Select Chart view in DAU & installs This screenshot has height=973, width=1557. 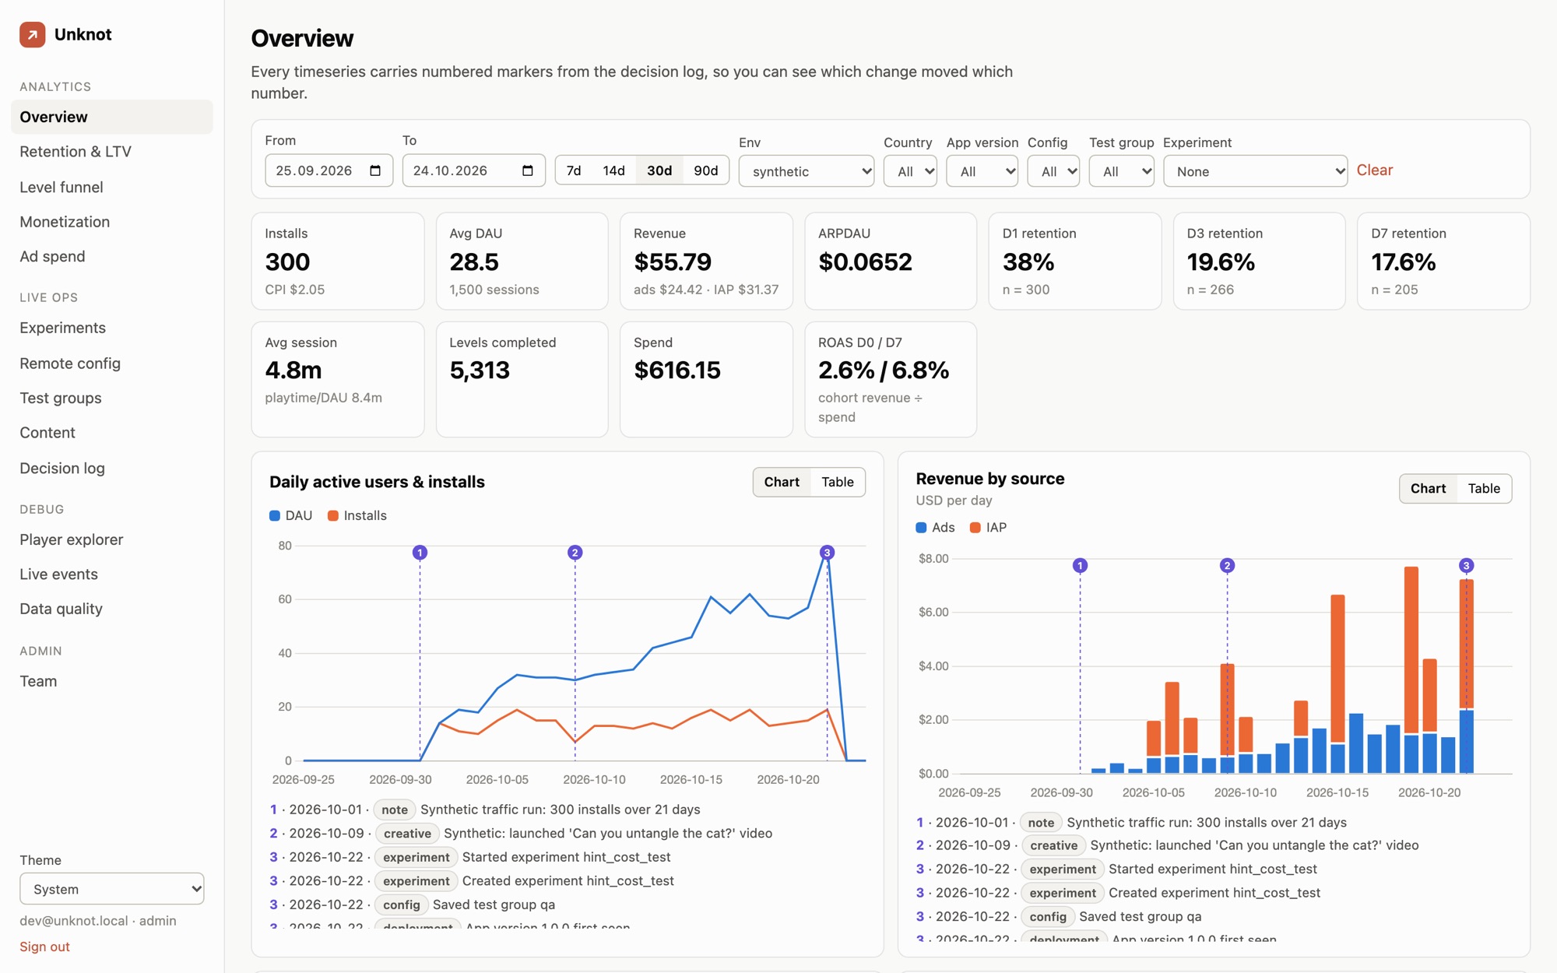click(782, 482)
